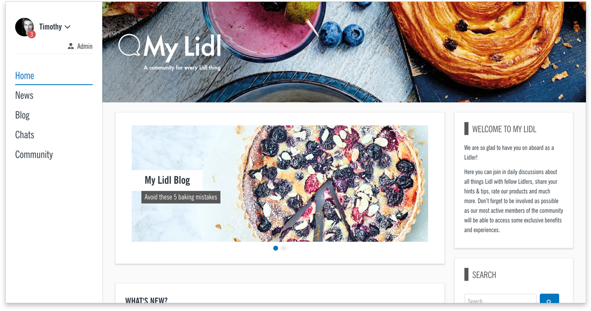Open the My Lidl Blog slide title
591x311 pixels.
167,180
